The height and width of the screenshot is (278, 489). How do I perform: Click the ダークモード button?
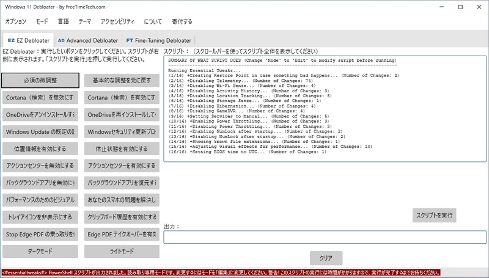pyautogui.click(x=40, y=251)
